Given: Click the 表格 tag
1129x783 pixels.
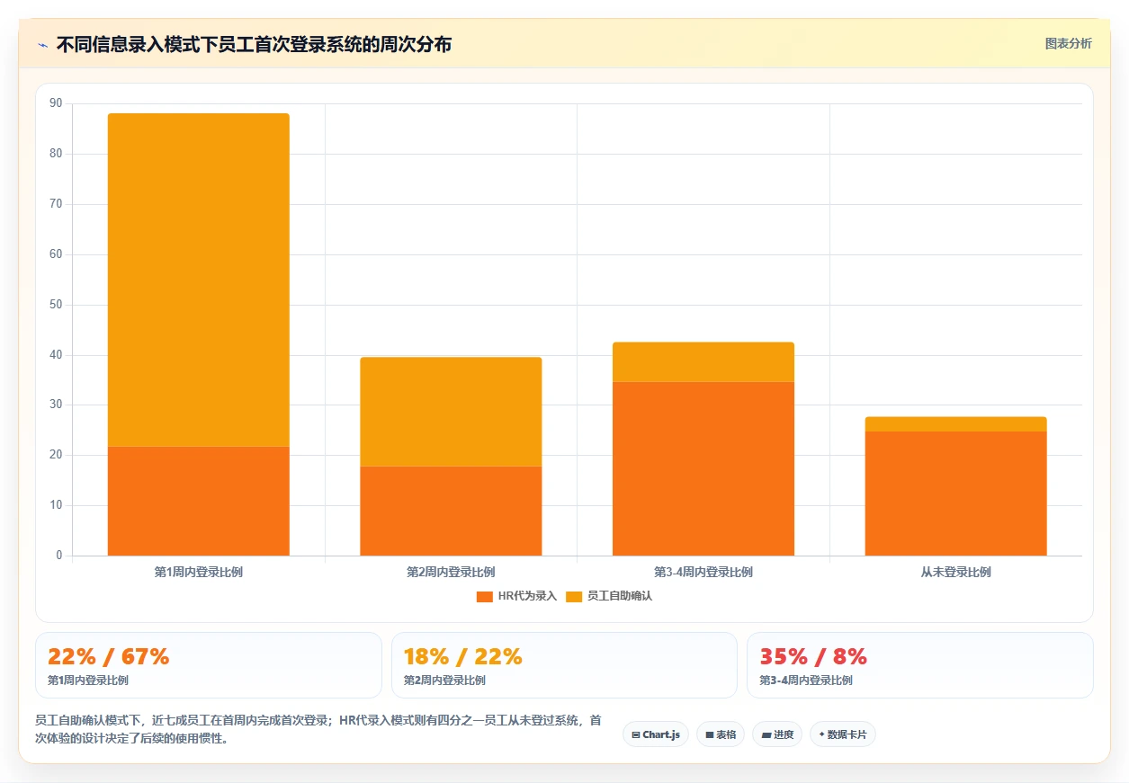Looking at the screenshot, I should click(x=721, y=734).
